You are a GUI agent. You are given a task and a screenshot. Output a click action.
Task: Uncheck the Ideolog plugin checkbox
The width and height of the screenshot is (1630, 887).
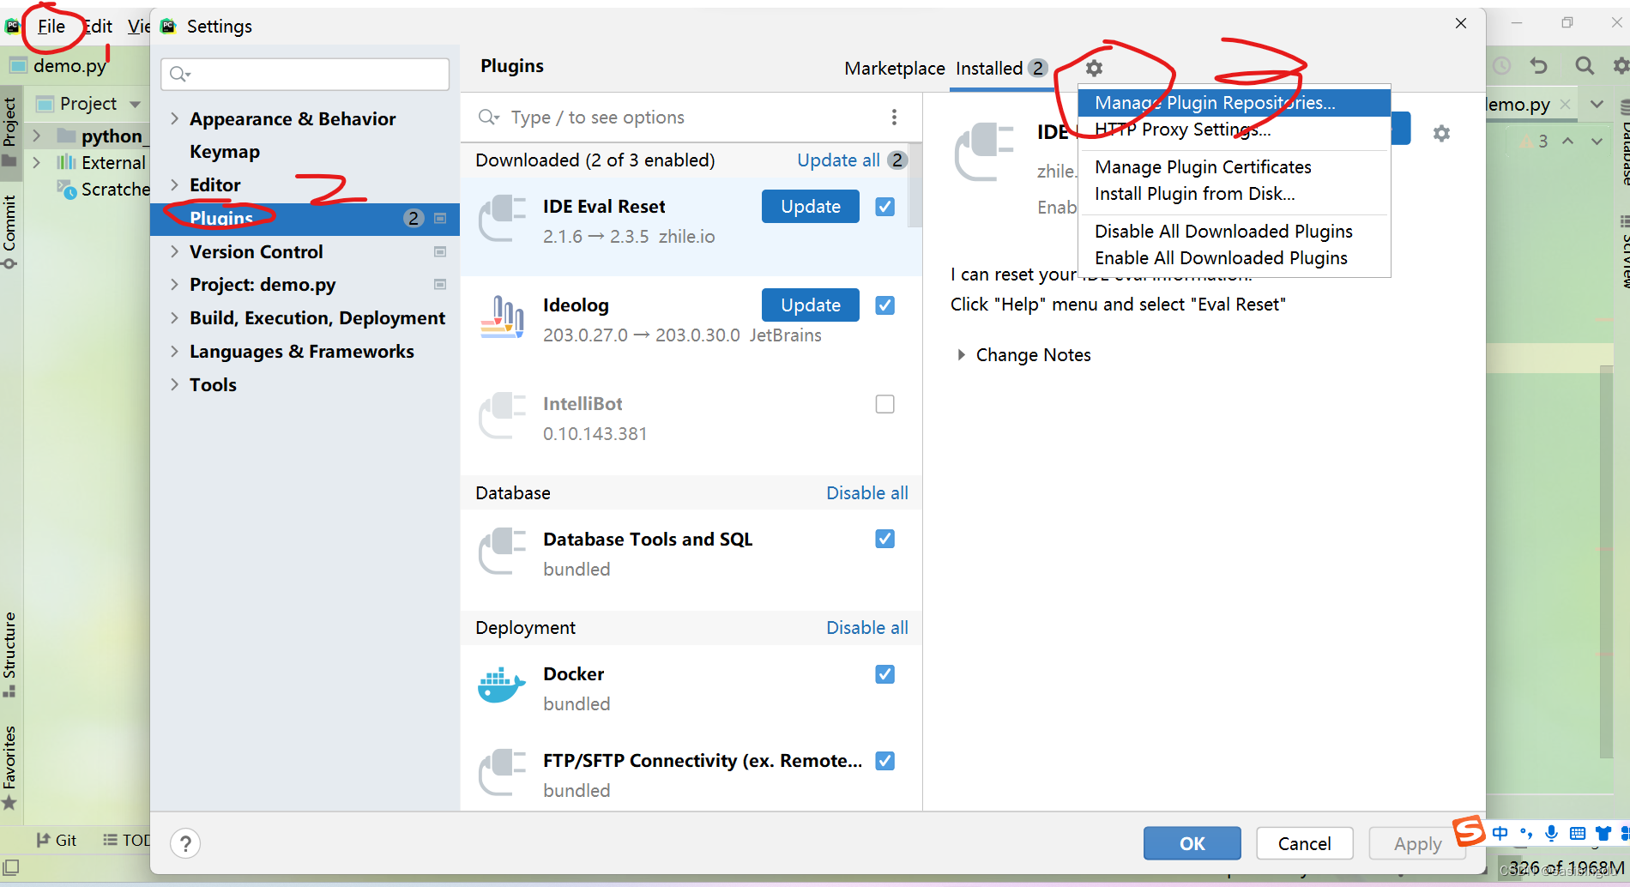pos(884,305)
